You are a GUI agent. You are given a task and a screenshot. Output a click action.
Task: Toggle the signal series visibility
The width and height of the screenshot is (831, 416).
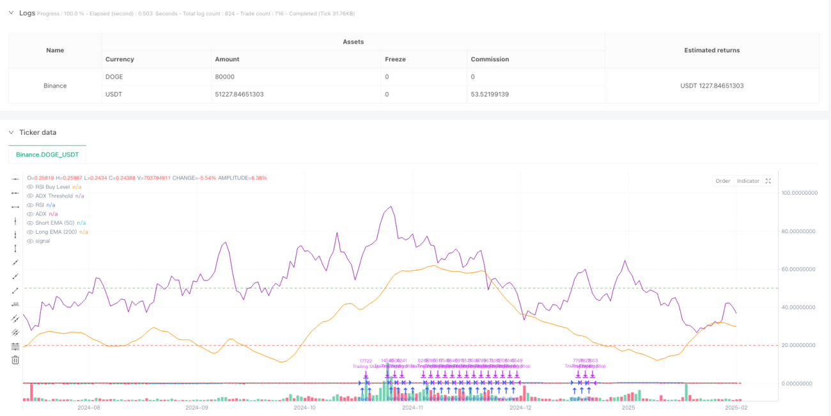pos(30,241)
